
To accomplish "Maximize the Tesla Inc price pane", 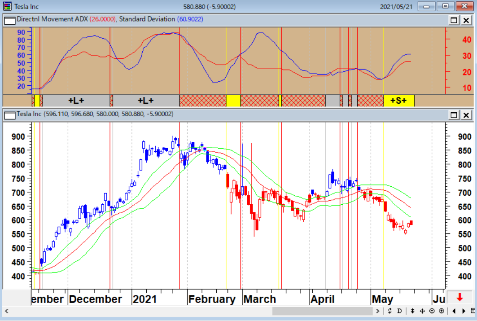I will (x=454, y=115).
